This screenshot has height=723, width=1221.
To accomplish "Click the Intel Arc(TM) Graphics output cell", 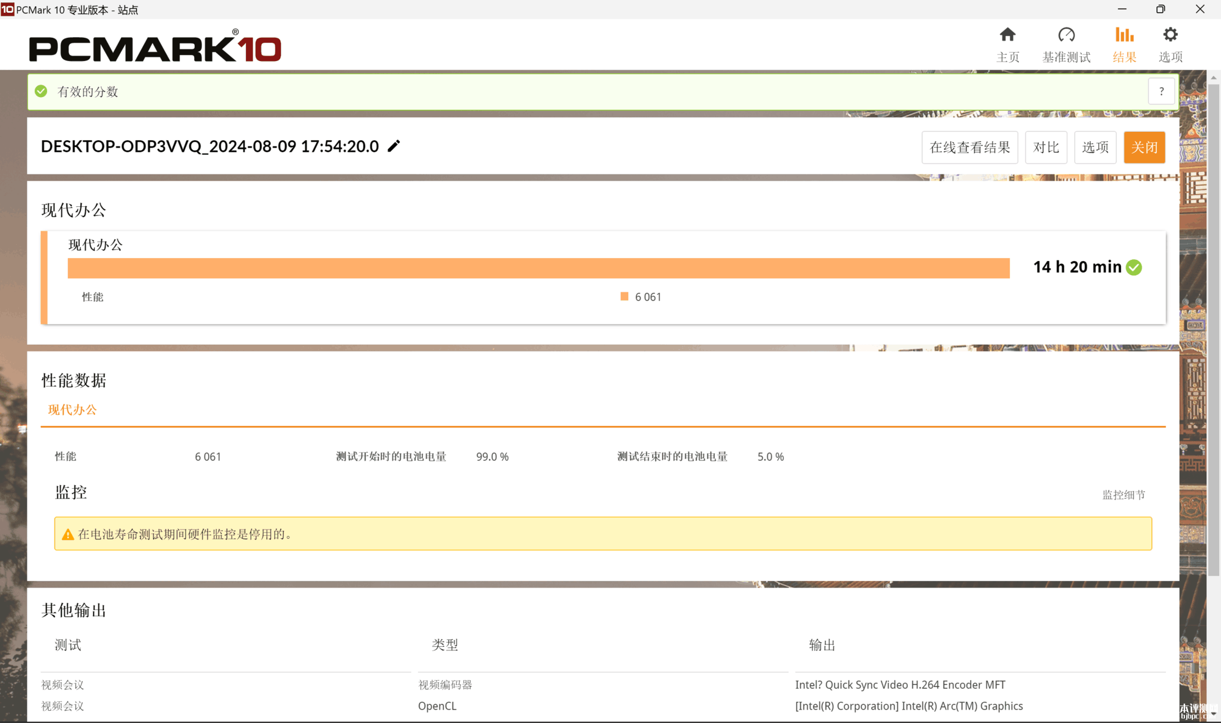I will 909,706.
